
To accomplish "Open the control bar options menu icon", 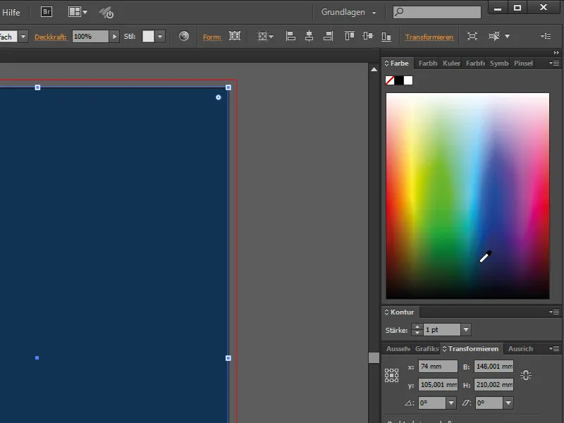I will (x=546, y=36).
